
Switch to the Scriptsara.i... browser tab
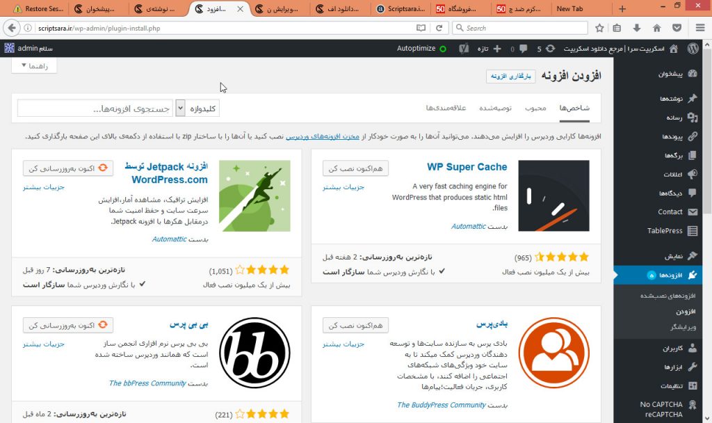[x=401, y=8]
